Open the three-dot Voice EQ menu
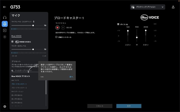Image resolution: width=180 pixels, height=112 pixels. pos(155,24)
